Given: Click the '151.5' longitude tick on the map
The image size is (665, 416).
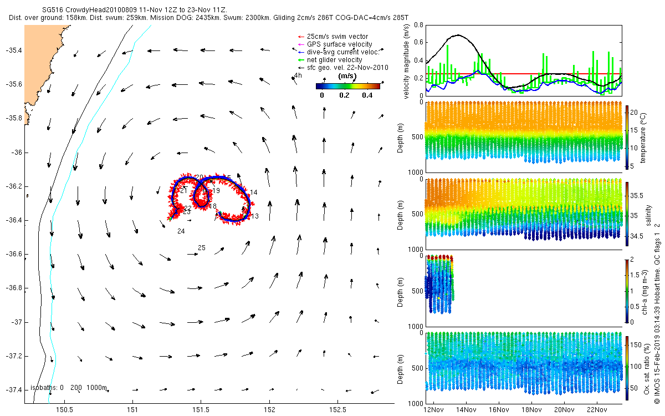Looking at the screenshot, I should tap(201, 410).
